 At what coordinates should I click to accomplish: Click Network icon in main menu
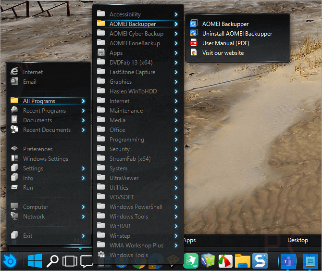coord(14,216)
